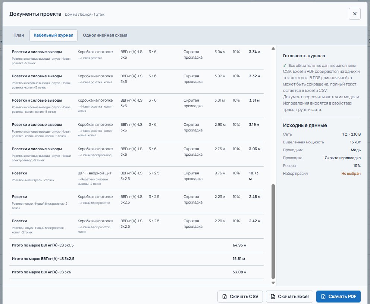Click the length value 2.90 м
The height and width of the screenshot is (304, 370).
coord(220,125)
